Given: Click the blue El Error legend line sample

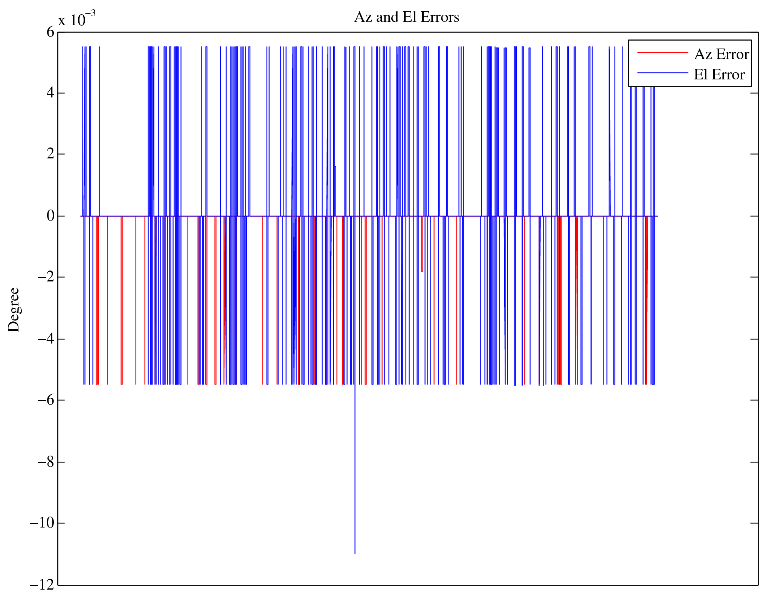Looking at the screenshot, I should (662, 73).
